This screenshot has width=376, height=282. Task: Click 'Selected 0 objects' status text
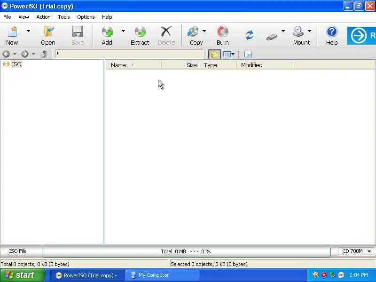(x=209, y=264)
